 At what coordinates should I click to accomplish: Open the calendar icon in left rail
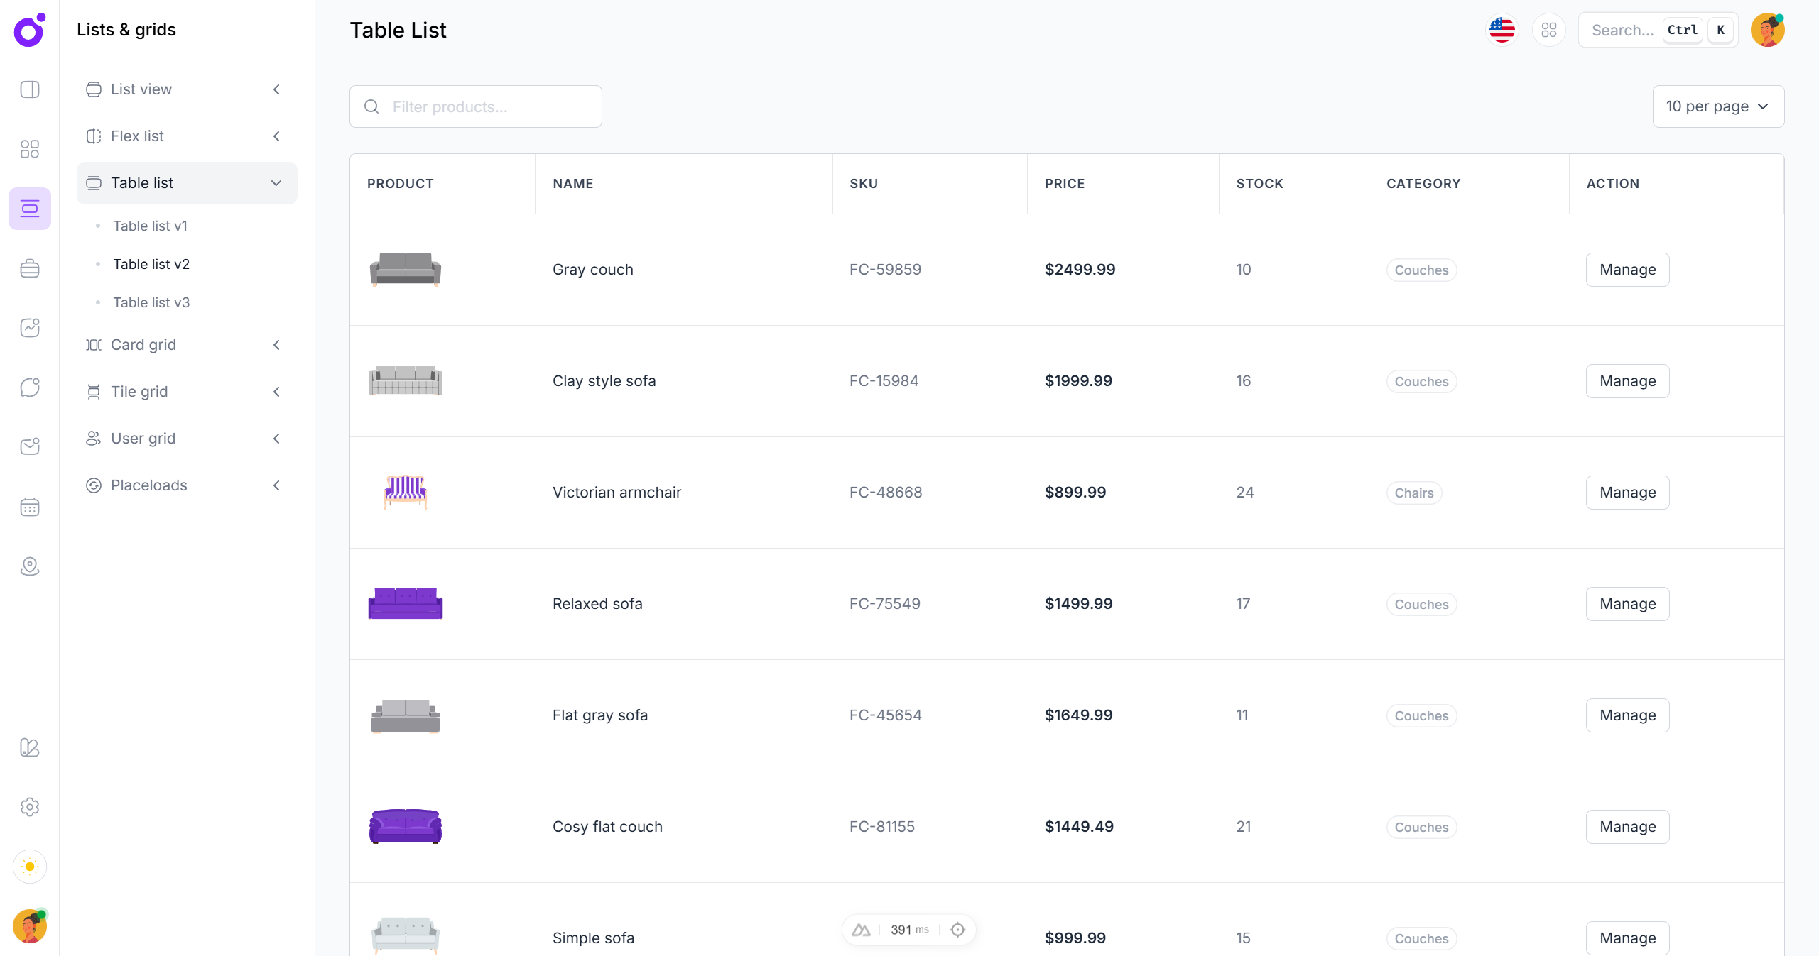pos(30,507)
